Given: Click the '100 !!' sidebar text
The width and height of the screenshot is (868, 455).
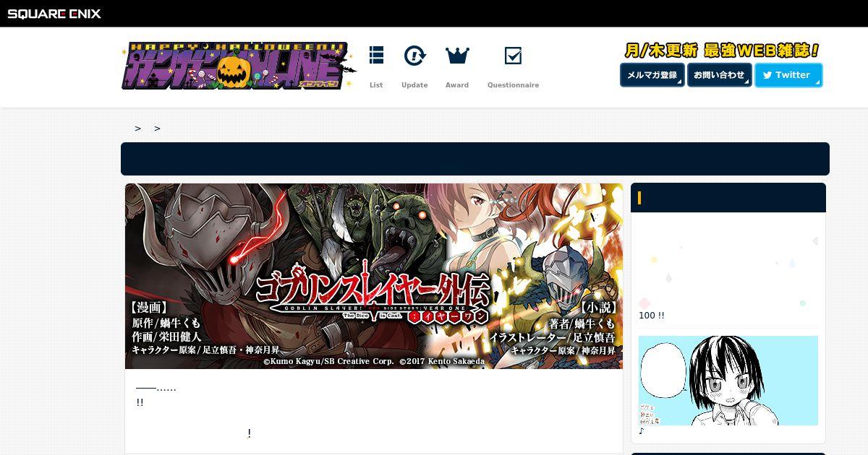Looking at the screenshot, I should 652,316.
